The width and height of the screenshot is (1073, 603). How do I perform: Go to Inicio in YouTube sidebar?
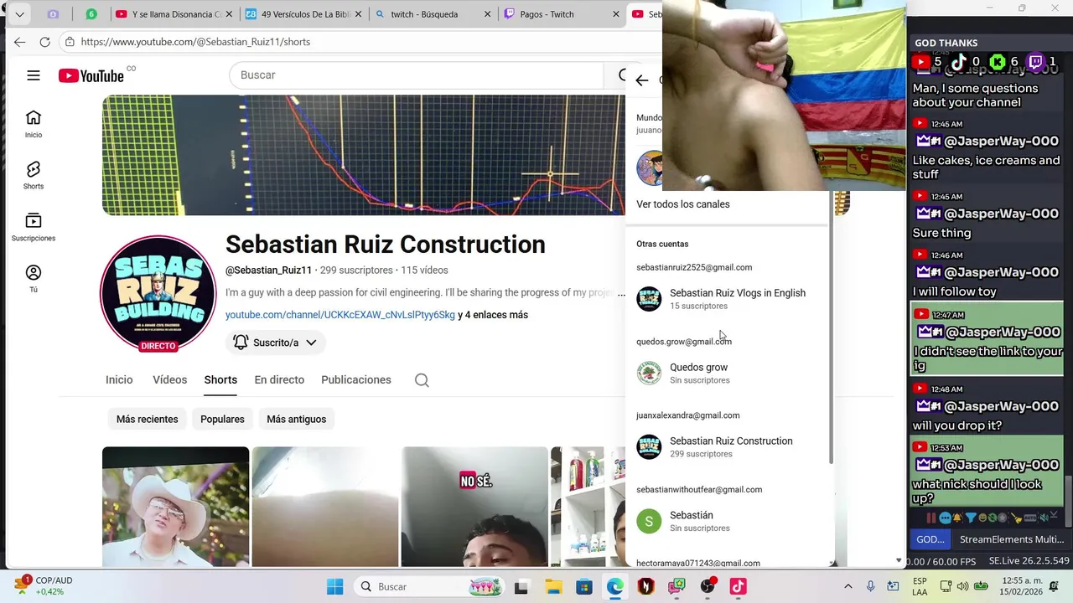coord(34,124)
